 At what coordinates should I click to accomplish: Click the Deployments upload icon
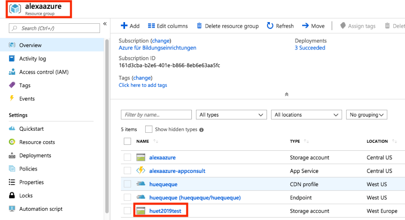click(x=12, y=155)
